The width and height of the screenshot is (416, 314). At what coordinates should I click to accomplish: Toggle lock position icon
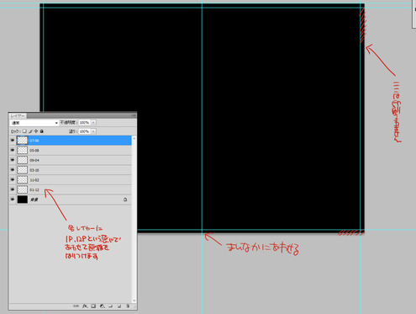(36, 131)
